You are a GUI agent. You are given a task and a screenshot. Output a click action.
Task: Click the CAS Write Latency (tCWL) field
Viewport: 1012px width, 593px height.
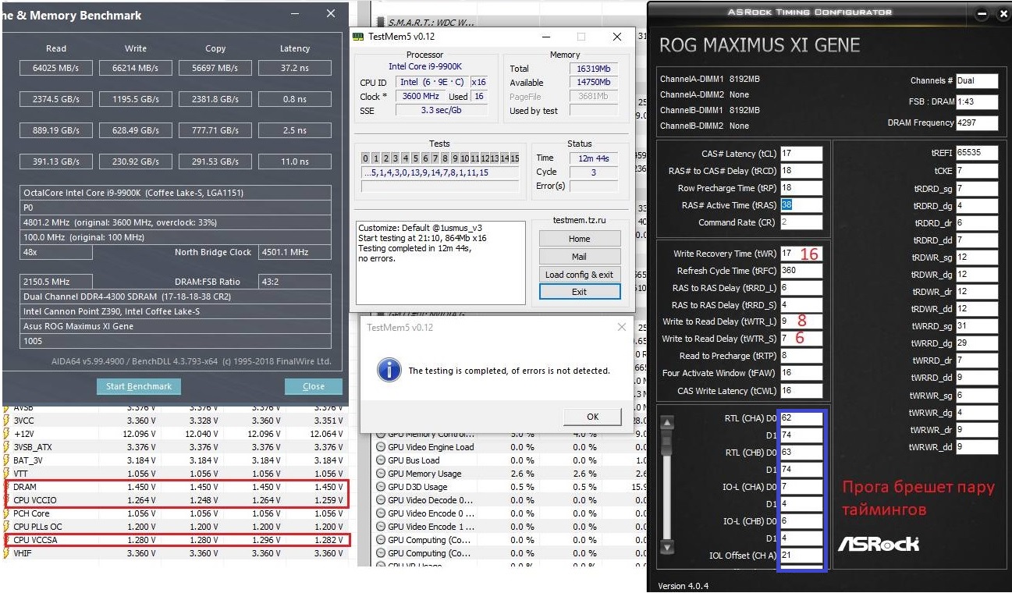pos(801,390)
